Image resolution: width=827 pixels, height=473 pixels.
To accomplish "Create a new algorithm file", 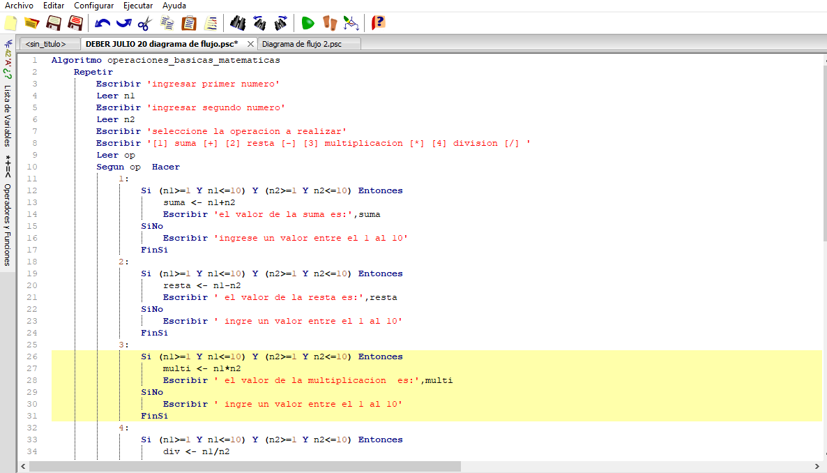I will (10, 22).
